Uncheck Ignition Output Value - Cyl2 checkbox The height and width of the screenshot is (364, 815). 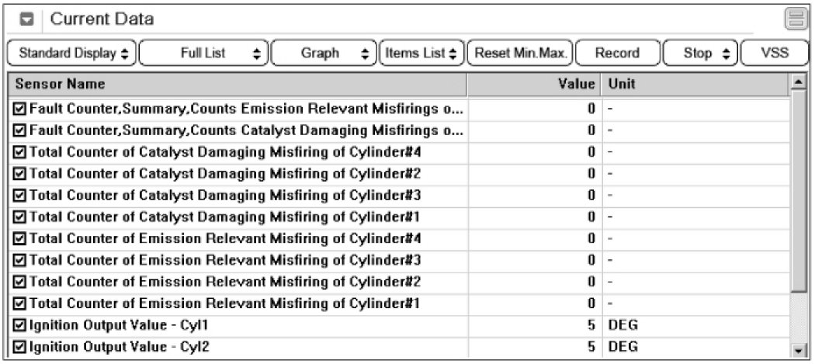(19, 346)
